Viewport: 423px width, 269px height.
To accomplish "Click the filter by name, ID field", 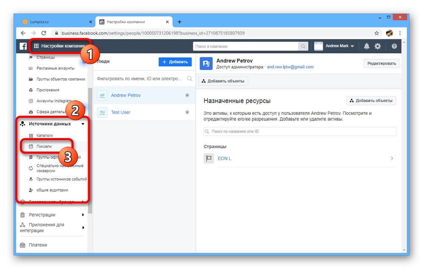I will [x=140, y=79].
